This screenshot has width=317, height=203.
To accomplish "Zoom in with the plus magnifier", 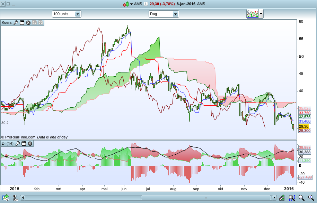I will pyautogui.click(x=311, y=198).
